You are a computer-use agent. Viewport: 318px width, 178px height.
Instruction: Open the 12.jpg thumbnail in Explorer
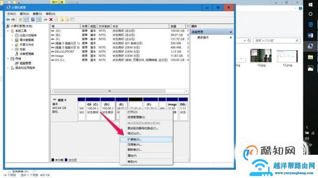[x=261, y=58]
